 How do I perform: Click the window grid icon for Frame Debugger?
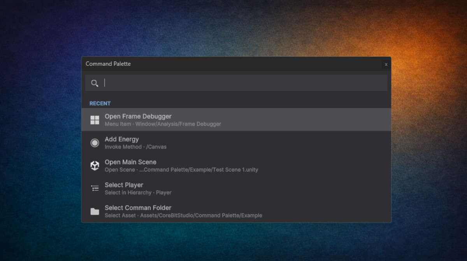click(x=95, y=120)
